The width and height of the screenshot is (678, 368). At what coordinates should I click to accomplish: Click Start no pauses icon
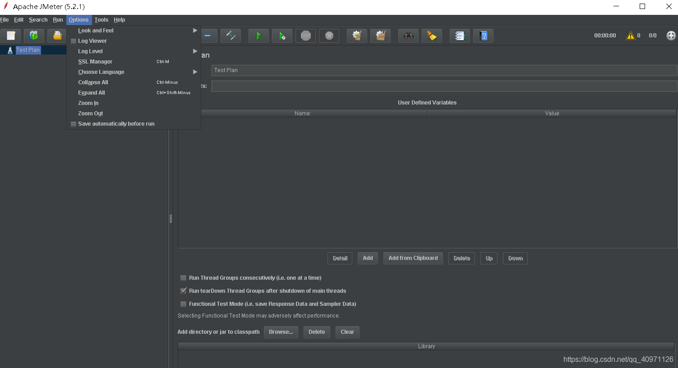coord(282,36)
